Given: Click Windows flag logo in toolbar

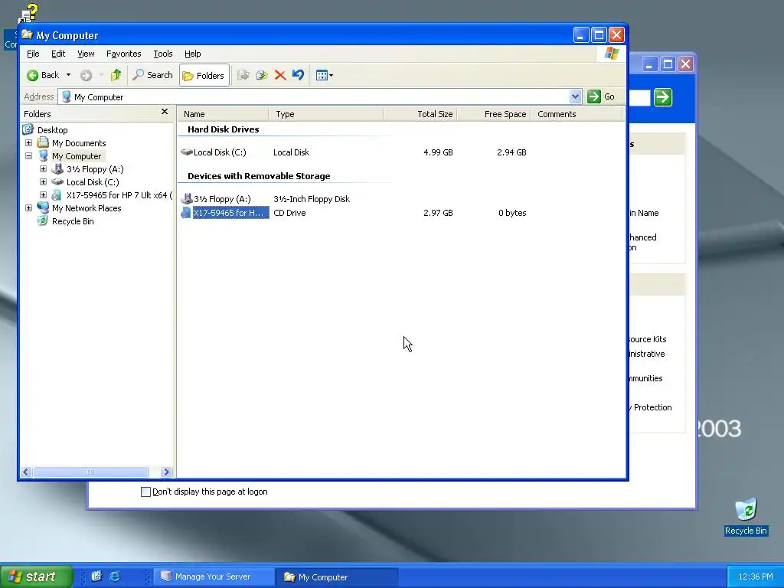Looking at the screenshot, I should click(x=611, y=54).
